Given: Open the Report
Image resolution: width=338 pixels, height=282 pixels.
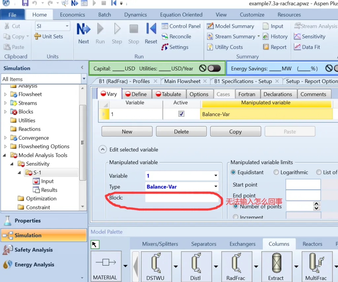Looking at the screenshot, I should [275, 47].
